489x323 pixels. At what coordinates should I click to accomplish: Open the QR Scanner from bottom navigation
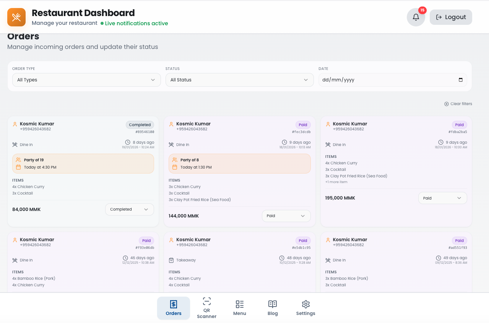[x=206, y=308]
